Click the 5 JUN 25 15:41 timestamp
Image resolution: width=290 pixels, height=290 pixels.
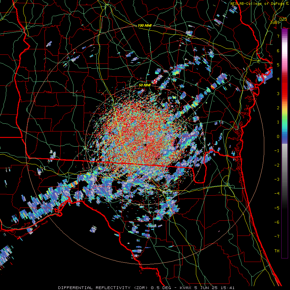(214, 288)
